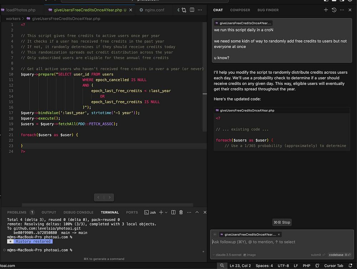Viewport: 357px width, 269px height.
Task: Click the notifications bell in status bar
Action: [351, 265]
